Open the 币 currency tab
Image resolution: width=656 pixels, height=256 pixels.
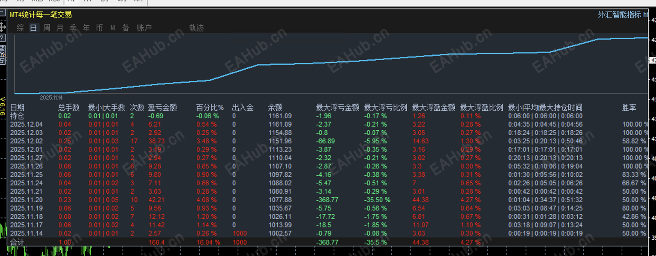point(99,28)
